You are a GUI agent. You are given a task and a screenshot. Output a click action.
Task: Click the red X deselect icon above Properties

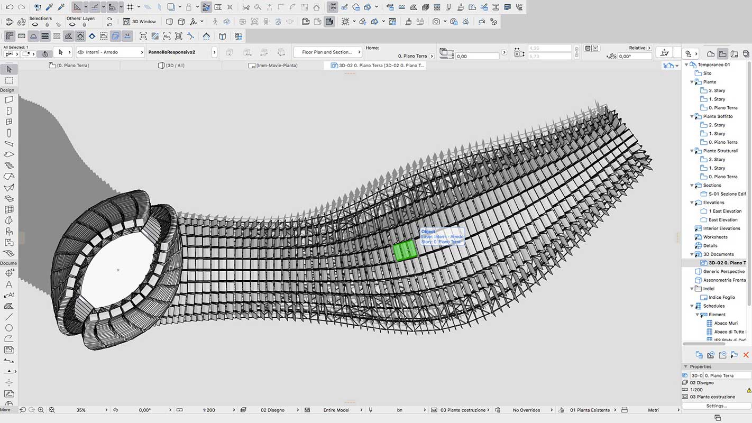tap(746, 355)
